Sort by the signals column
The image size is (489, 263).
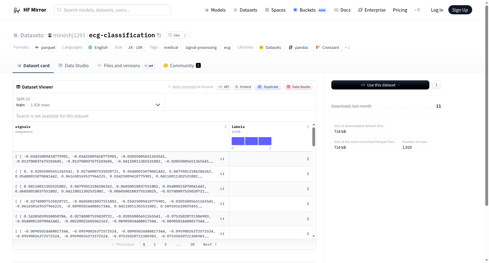coord(226,127)
